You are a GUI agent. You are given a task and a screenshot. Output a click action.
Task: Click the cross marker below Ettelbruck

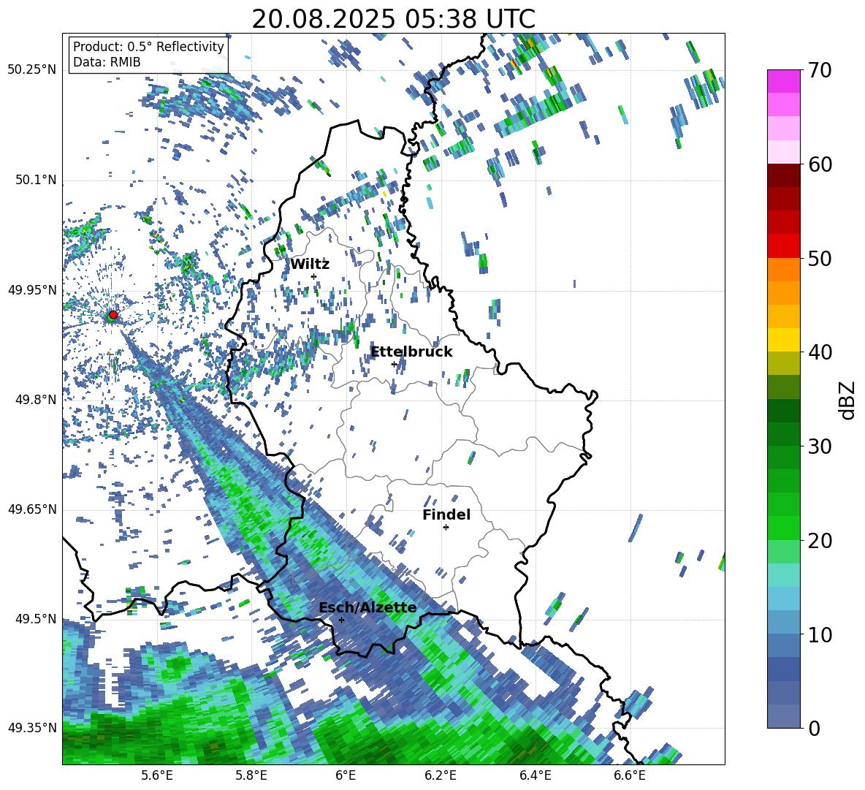coord(394,364)
